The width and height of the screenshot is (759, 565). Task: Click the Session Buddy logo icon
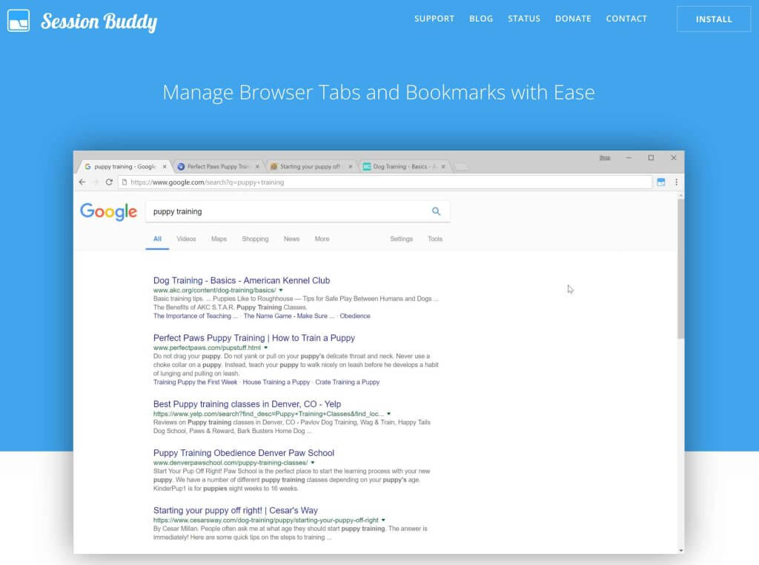pyautogui.click(x=19, y=20)
